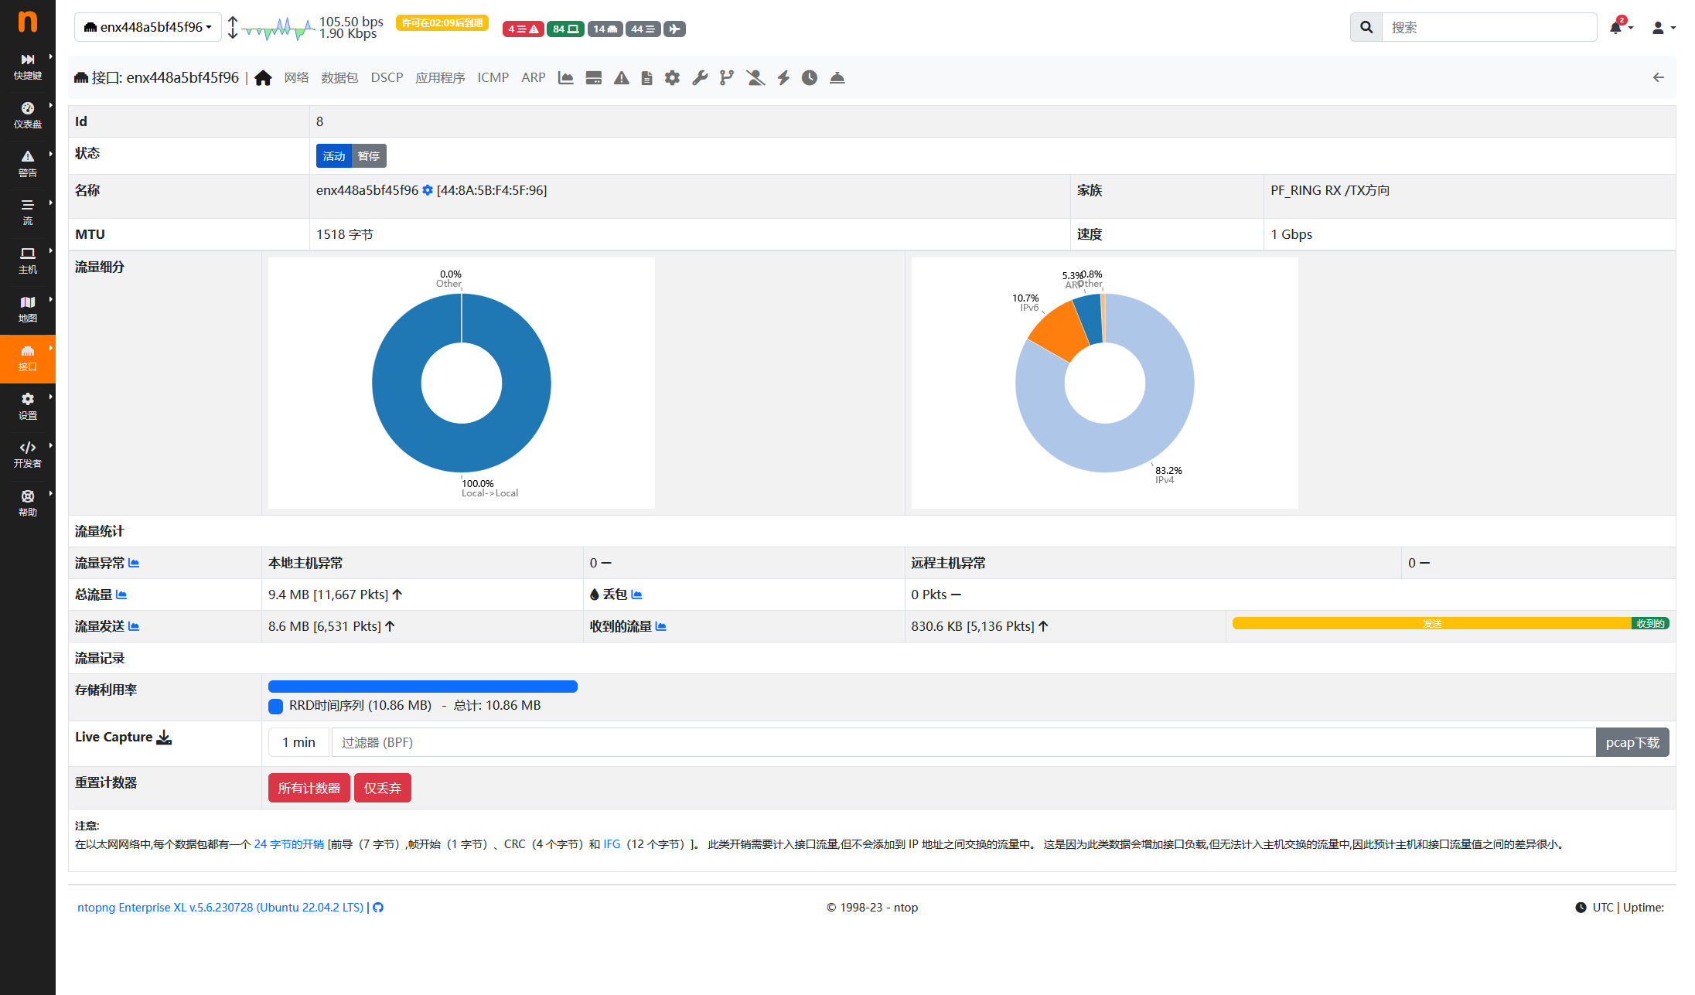Click the Live Capture download icon
The width and height of the screenshot is (1695, 995).
(164, 738)
